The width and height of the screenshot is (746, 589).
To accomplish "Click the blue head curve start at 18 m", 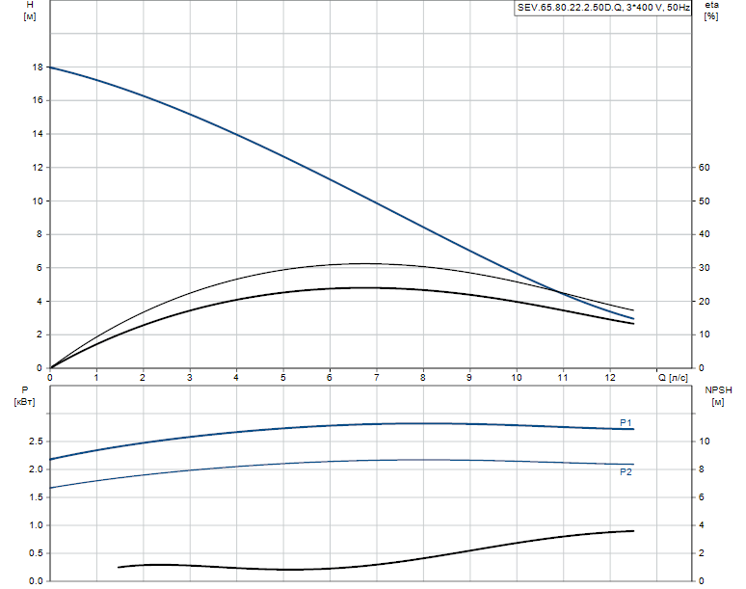I will point(51,67).
